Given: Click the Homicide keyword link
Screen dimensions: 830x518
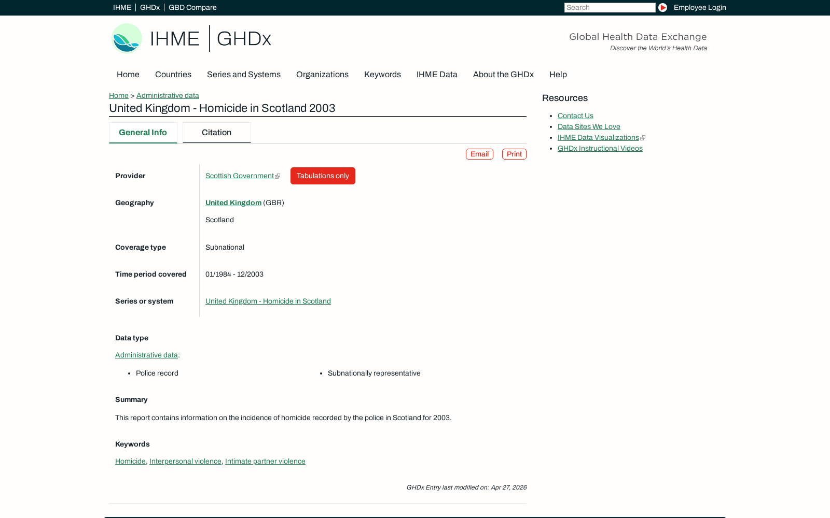Looking at the screenshot, I should [x=130, y=461].
